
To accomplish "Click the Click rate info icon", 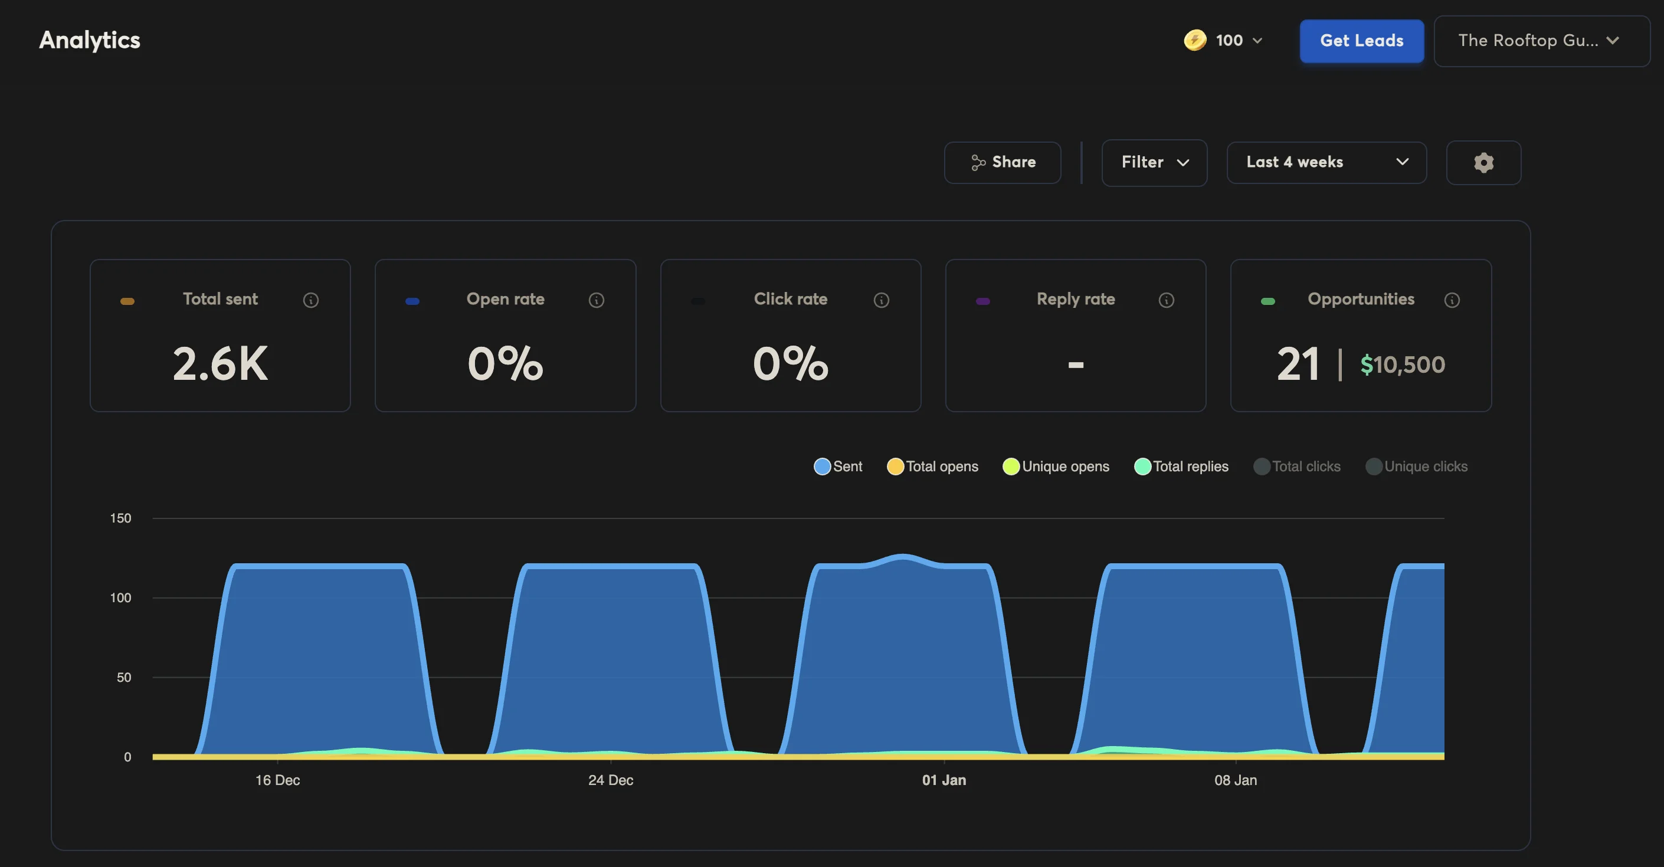I will pos(881,300).
